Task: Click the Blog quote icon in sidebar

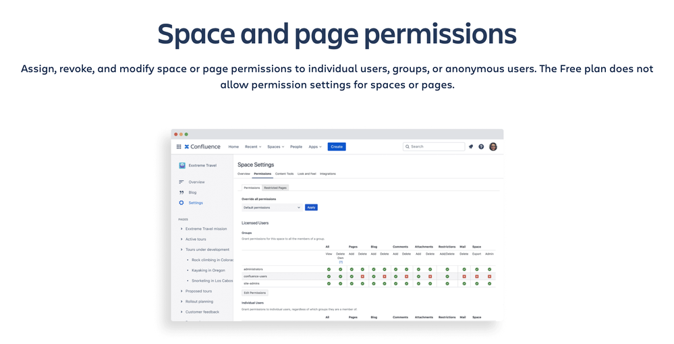Action: click(181, 192)
